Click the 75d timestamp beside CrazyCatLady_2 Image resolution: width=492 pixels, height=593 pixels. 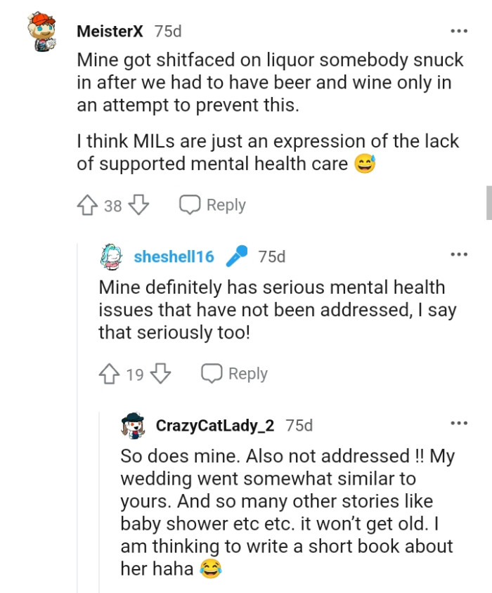pos(298,424)
